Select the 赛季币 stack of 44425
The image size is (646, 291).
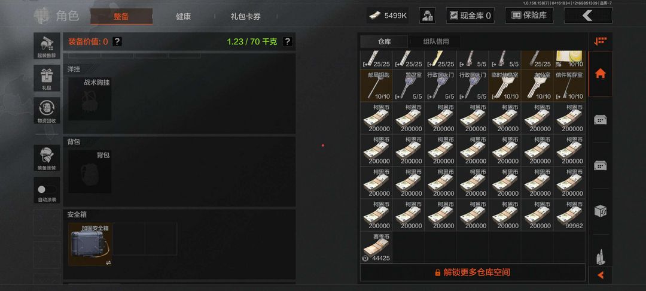click(x=376, y=247)
